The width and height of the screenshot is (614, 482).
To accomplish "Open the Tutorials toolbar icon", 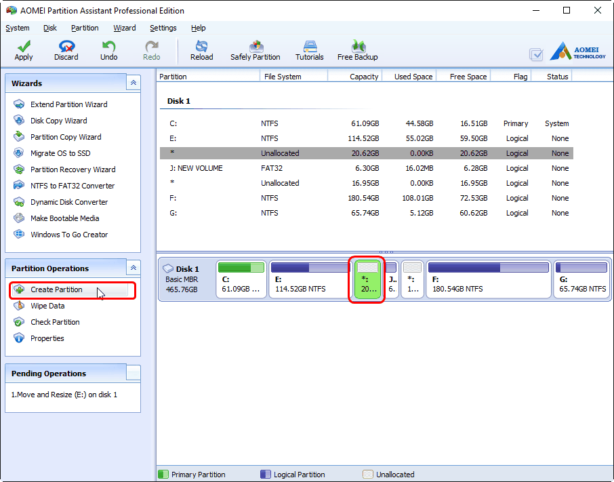I will tap(310, 46).
